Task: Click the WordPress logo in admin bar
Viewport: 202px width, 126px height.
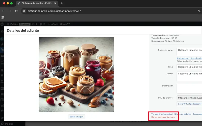Action: coord(2,24)
